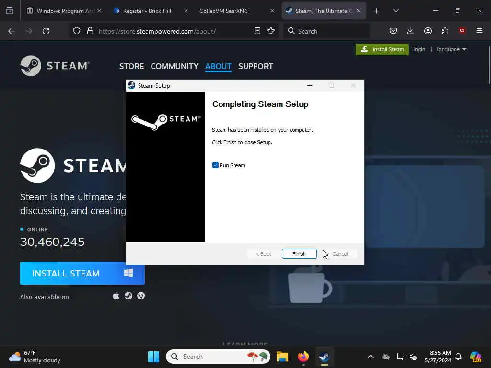This screenshot has height=368, width=491.
Task: Expand the language dropdown
Action: (x=451, y=49)
